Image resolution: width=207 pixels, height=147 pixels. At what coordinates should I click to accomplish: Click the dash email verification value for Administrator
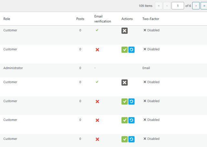(95, 68)
